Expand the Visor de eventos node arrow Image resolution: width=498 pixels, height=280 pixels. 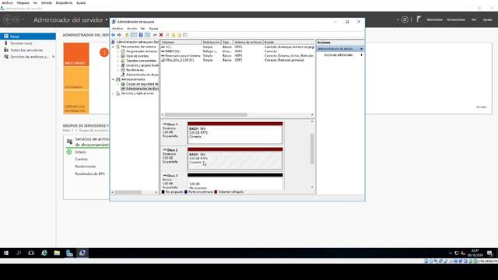pos(117,56)
